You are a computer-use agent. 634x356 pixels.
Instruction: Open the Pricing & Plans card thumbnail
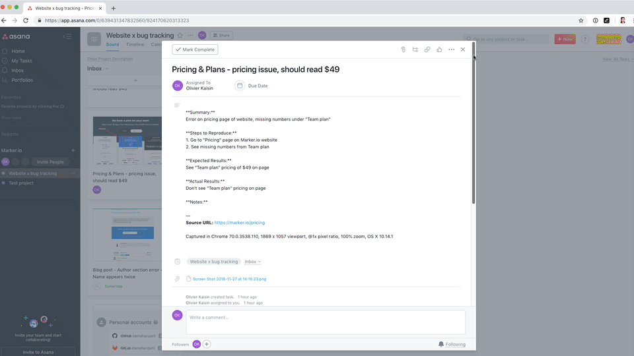[127, 140]
